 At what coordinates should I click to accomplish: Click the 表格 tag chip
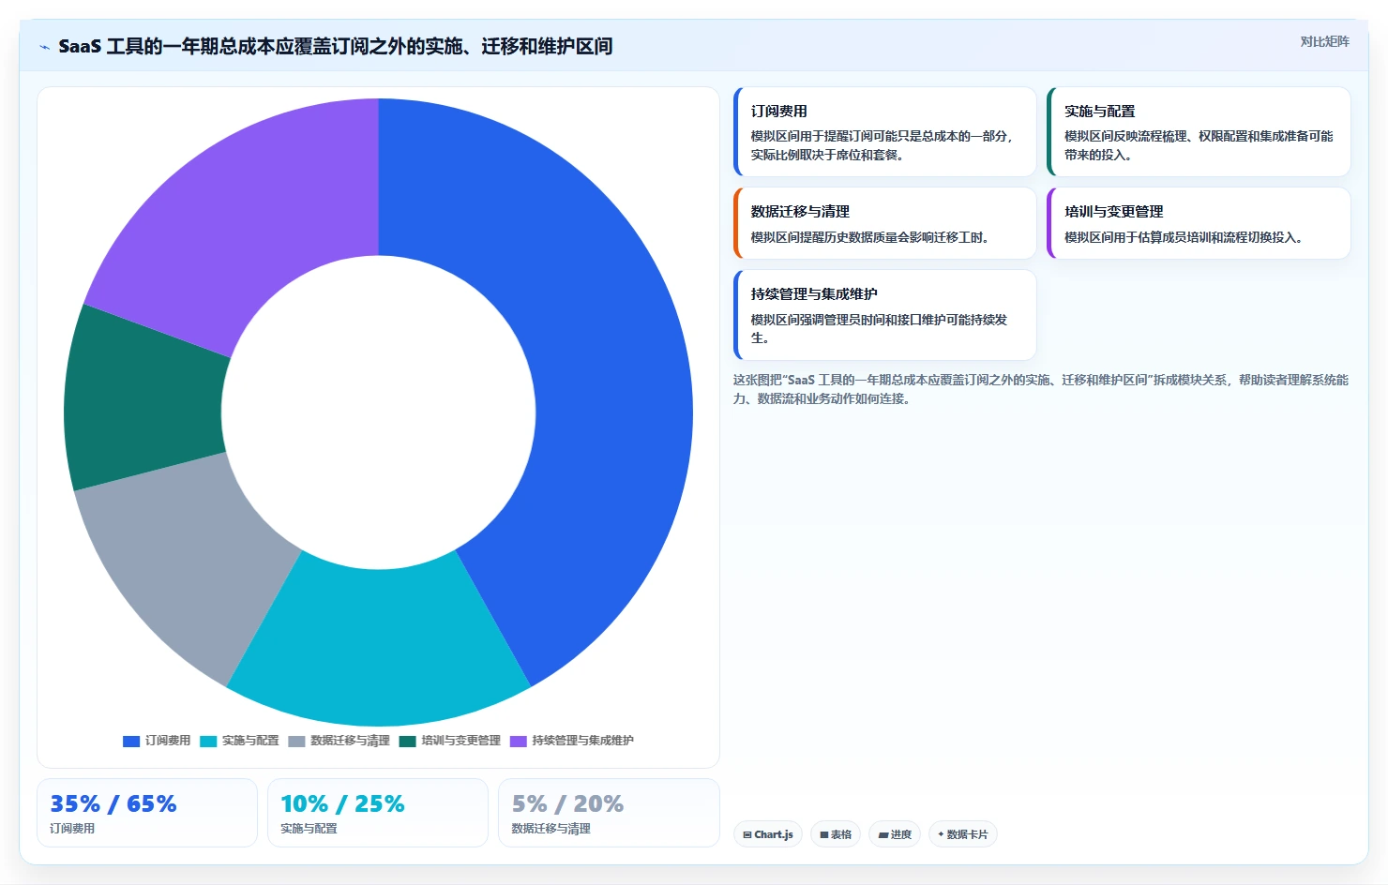click(x=836, y=834)
